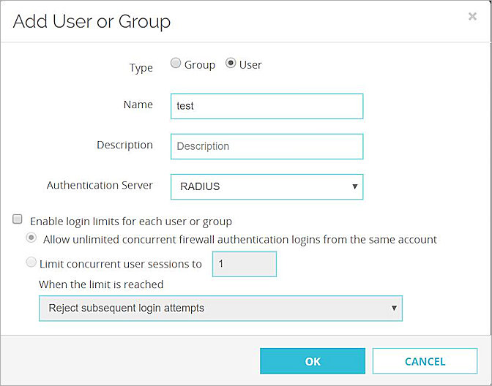Click the Name field label

pyautogui.click(x=138, y=105)
